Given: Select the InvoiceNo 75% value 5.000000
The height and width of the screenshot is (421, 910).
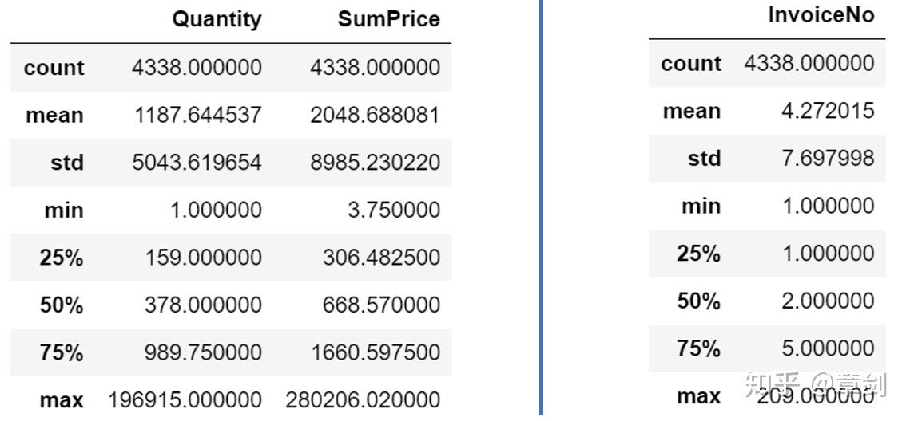Looking at the screenshot, I should pos(828,348).
